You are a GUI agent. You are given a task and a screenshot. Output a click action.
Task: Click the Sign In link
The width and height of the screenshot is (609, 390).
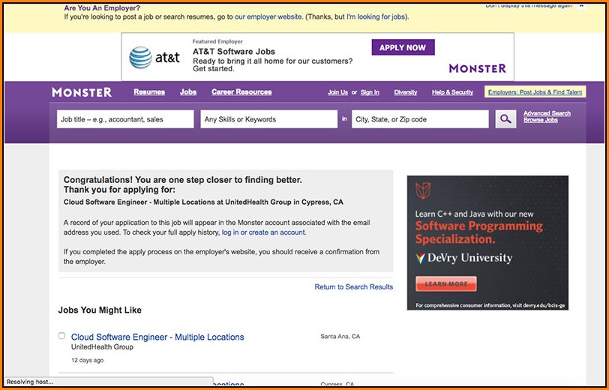point(370,92)
